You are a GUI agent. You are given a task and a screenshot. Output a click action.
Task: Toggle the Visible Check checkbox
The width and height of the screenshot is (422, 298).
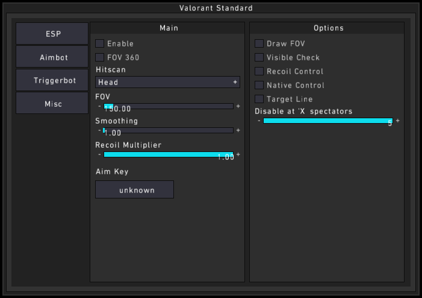(x=259, y=57)
